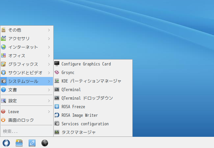Click the Grsync sync arrows icon
This screenshot has height=148, width=214.
coord(57,72)
